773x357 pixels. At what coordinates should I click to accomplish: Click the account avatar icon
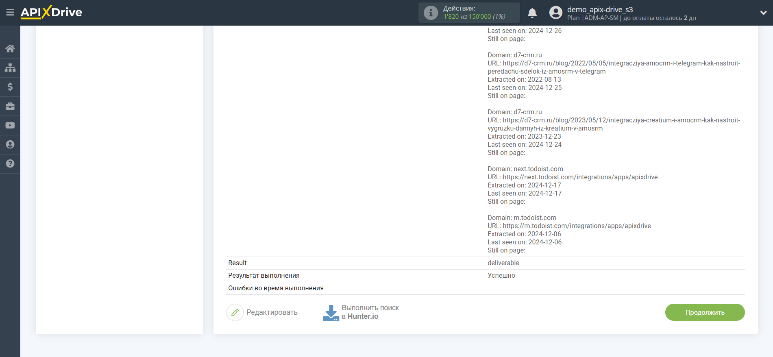pyautogui.click(x=555, y=13)
